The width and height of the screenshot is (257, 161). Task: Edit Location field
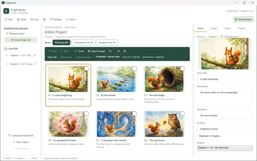point(225,129)
